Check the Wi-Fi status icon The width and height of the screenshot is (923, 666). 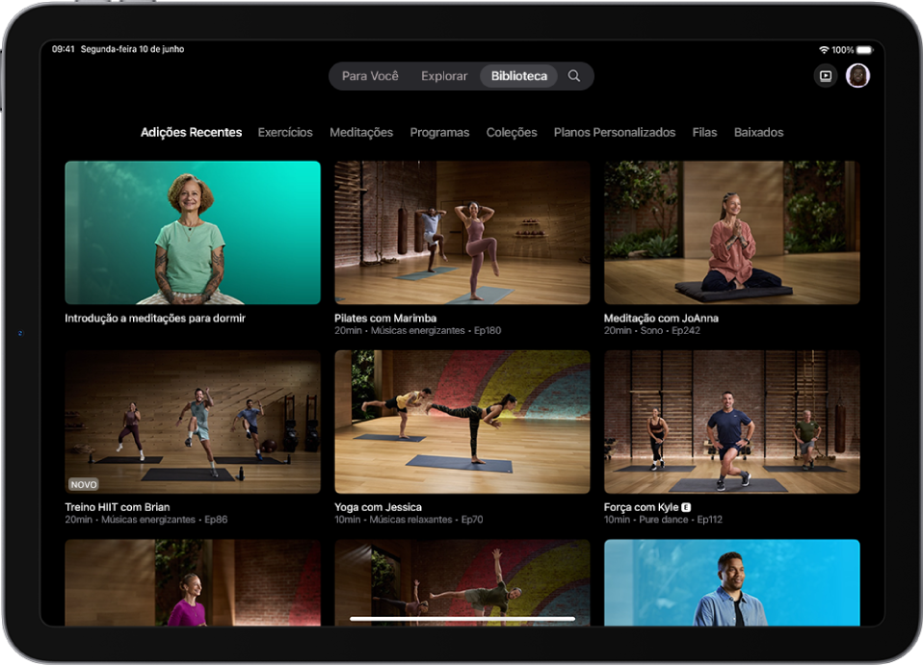(x=824, y=50)
